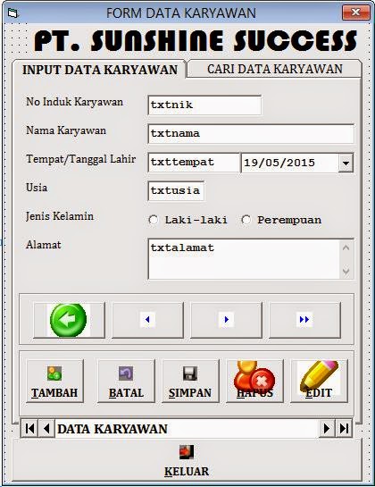Click the 19/05/2015 date value
This screenshot has height=487, width=375.
(x=279, y=163)
